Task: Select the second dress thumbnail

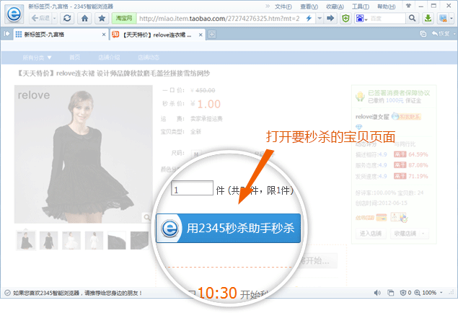Action: [x=48, y=240]
